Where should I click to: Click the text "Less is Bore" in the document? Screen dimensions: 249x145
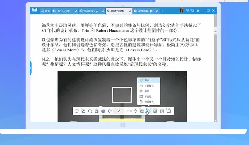point(139,50)
